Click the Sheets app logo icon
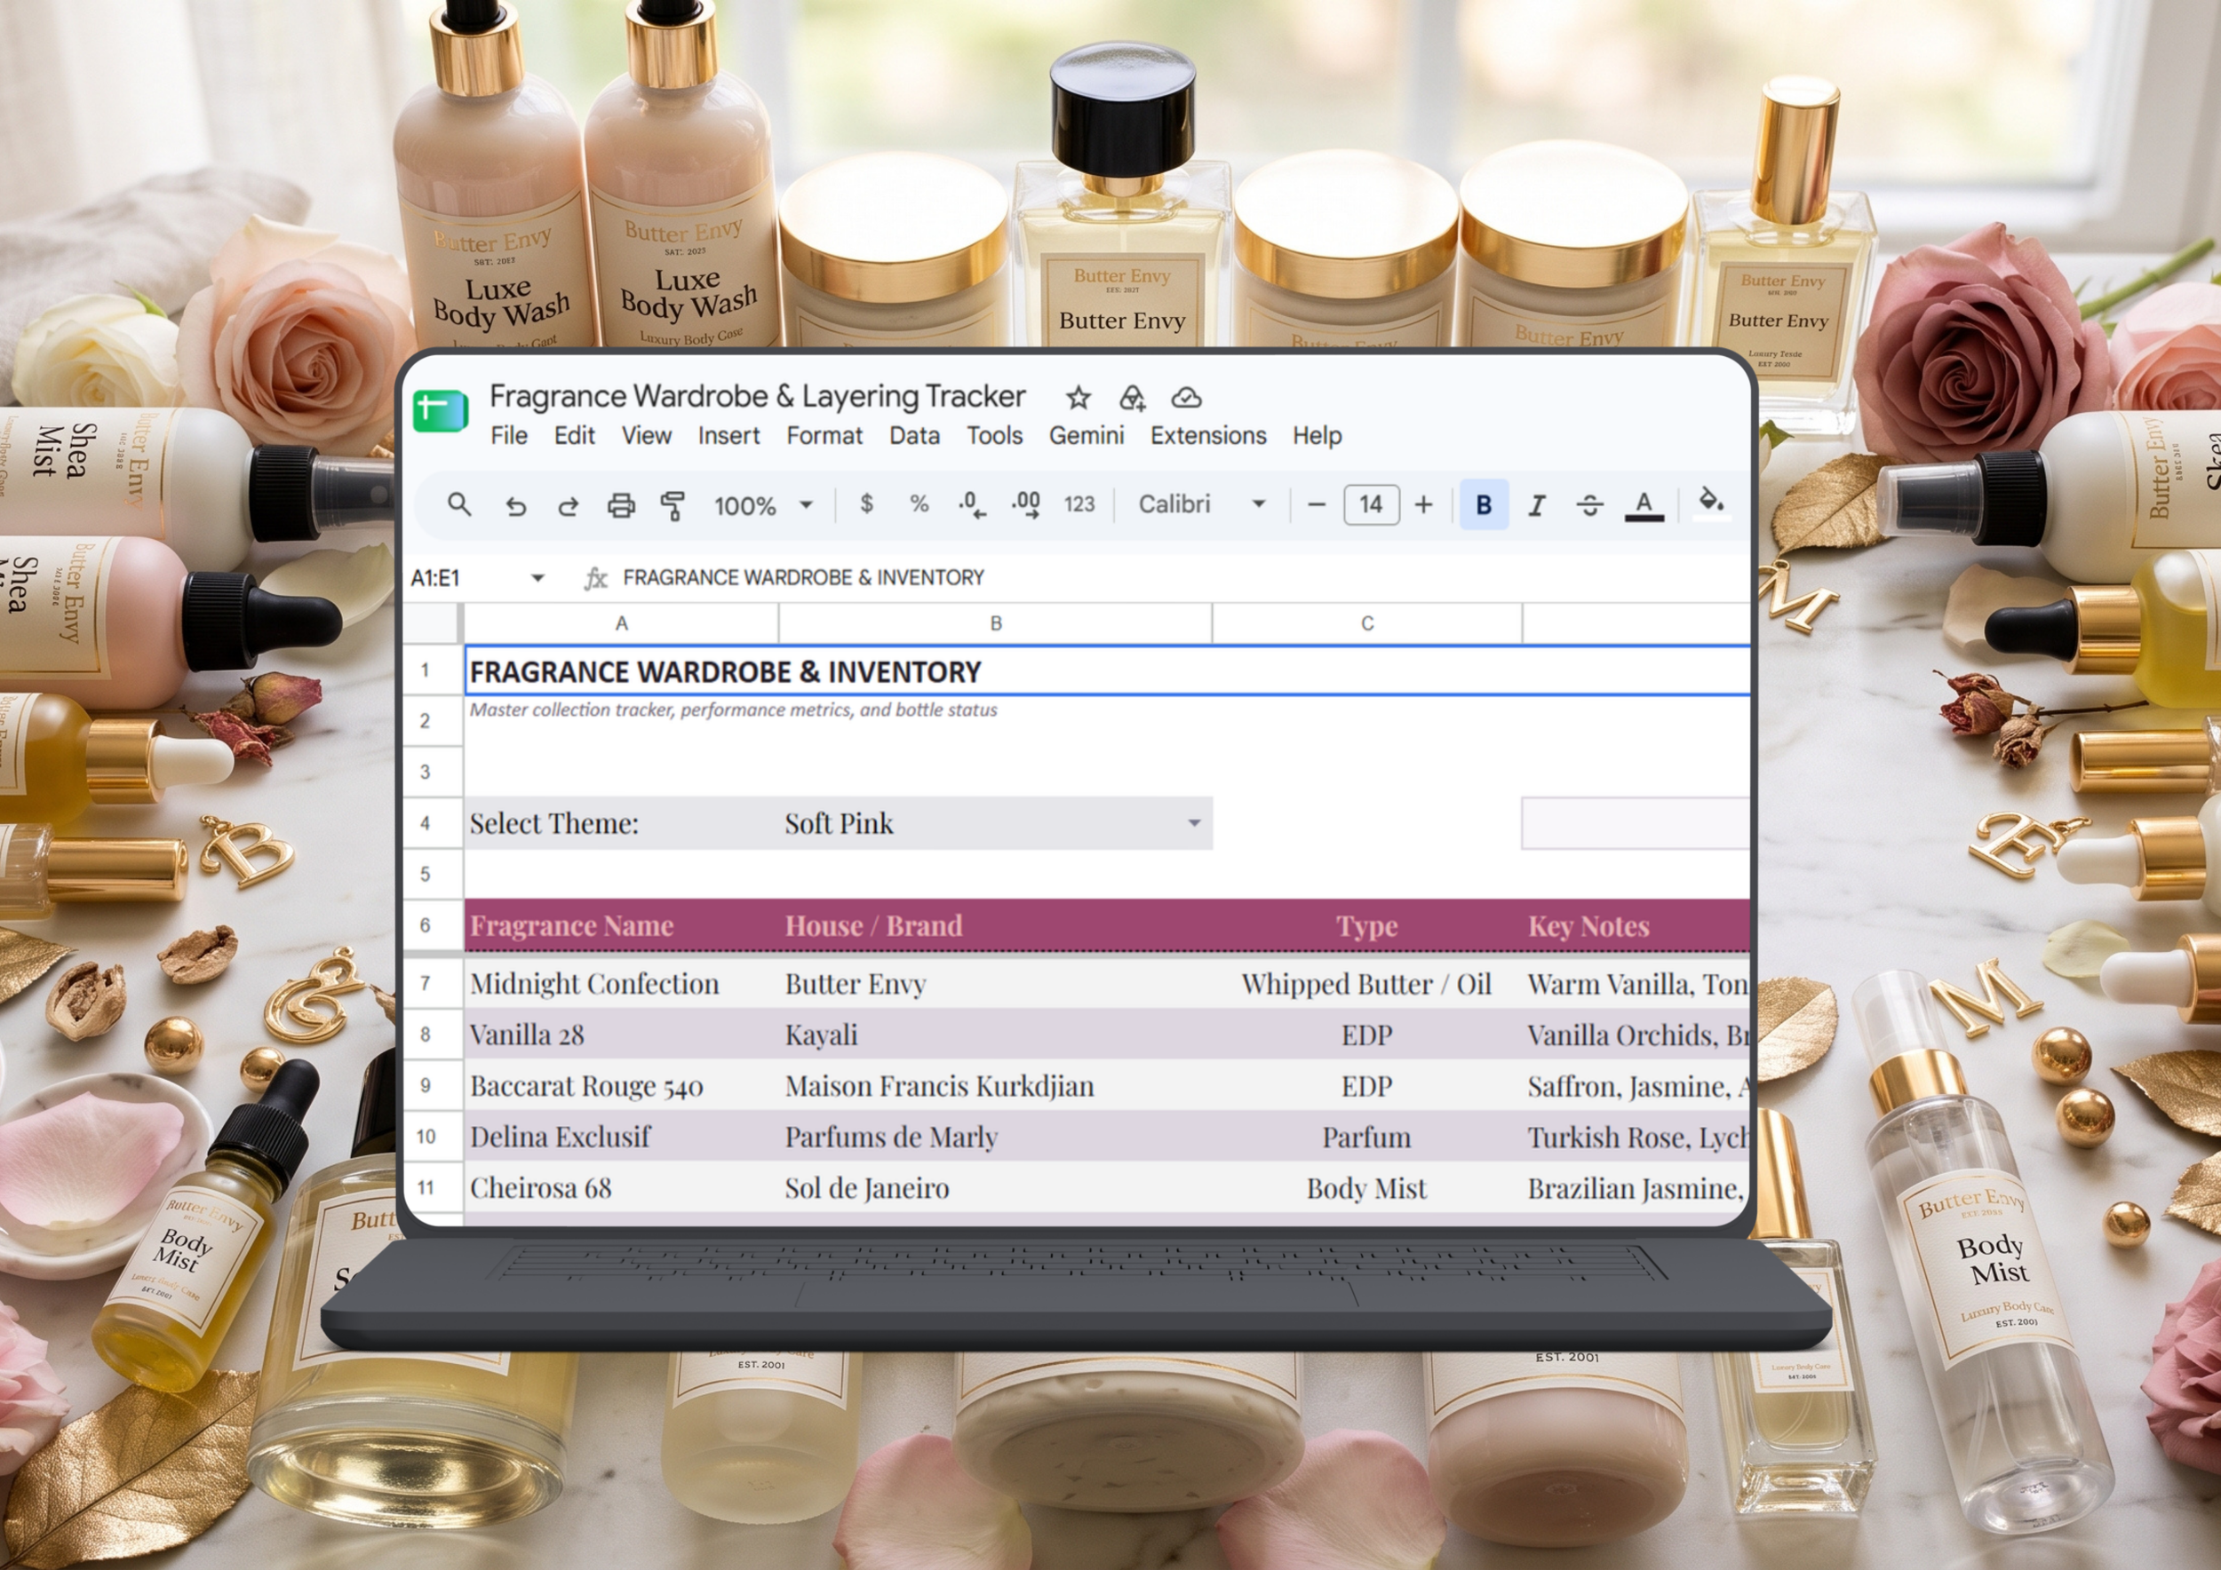Image resolution: width=2221 pixels, height=1570 pixels. 440,411
